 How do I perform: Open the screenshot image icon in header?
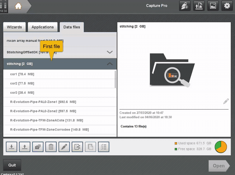click(x=213, y=6)
